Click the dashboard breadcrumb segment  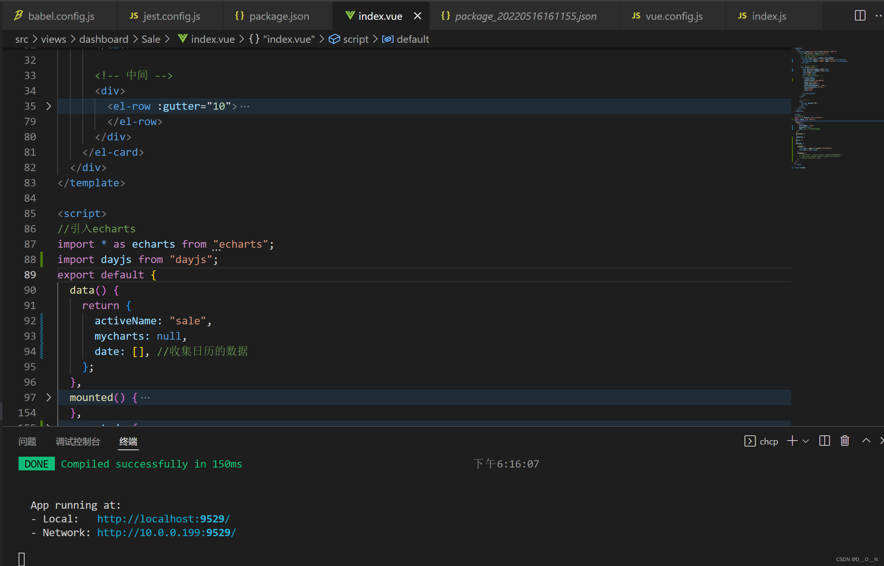tap(103, 39)
